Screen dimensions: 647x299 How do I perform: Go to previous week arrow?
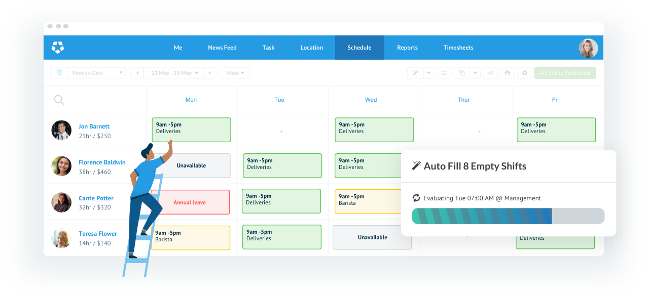pos(136,73)
